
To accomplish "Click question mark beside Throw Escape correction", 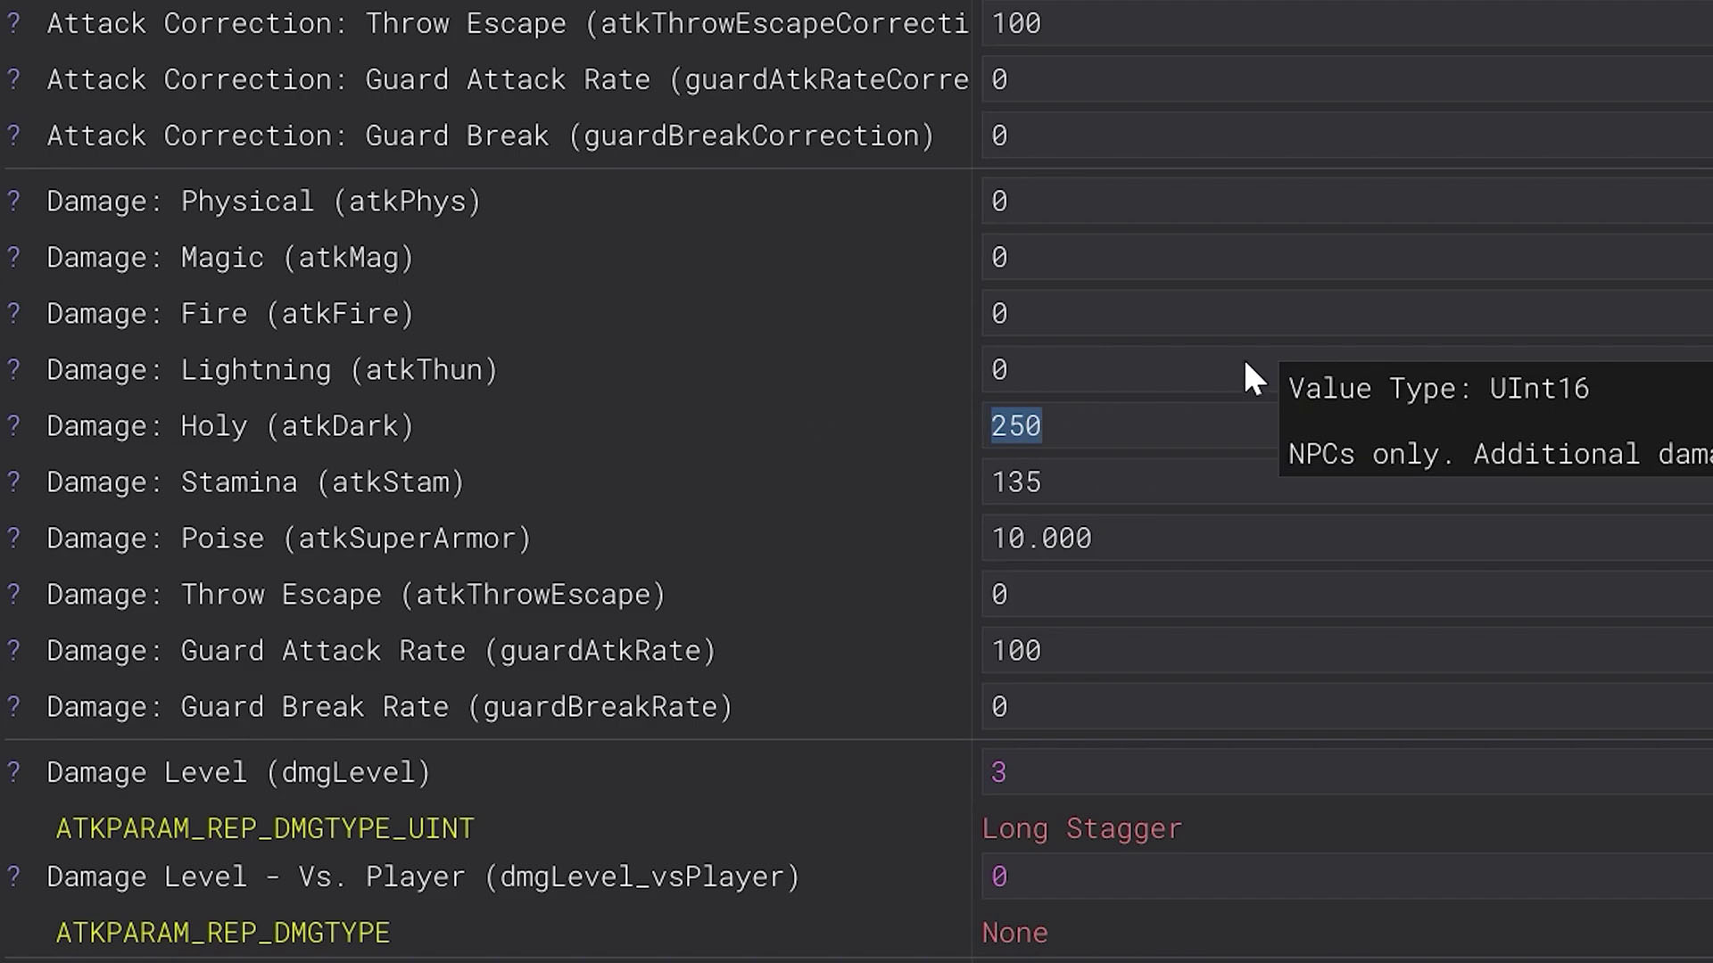I will tap(13, 23).
